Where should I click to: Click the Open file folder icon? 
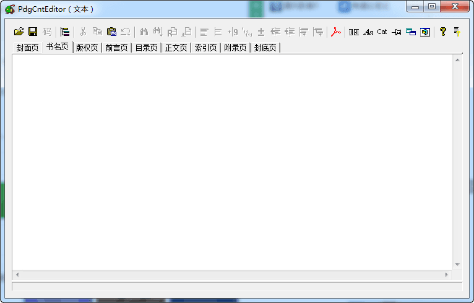(19, 32)
